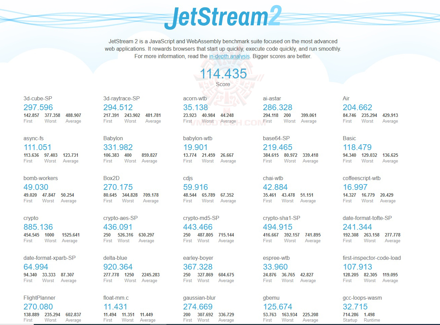
Task: Click the crypto-md5-SP benchmark name
Action: pos(201,218)
